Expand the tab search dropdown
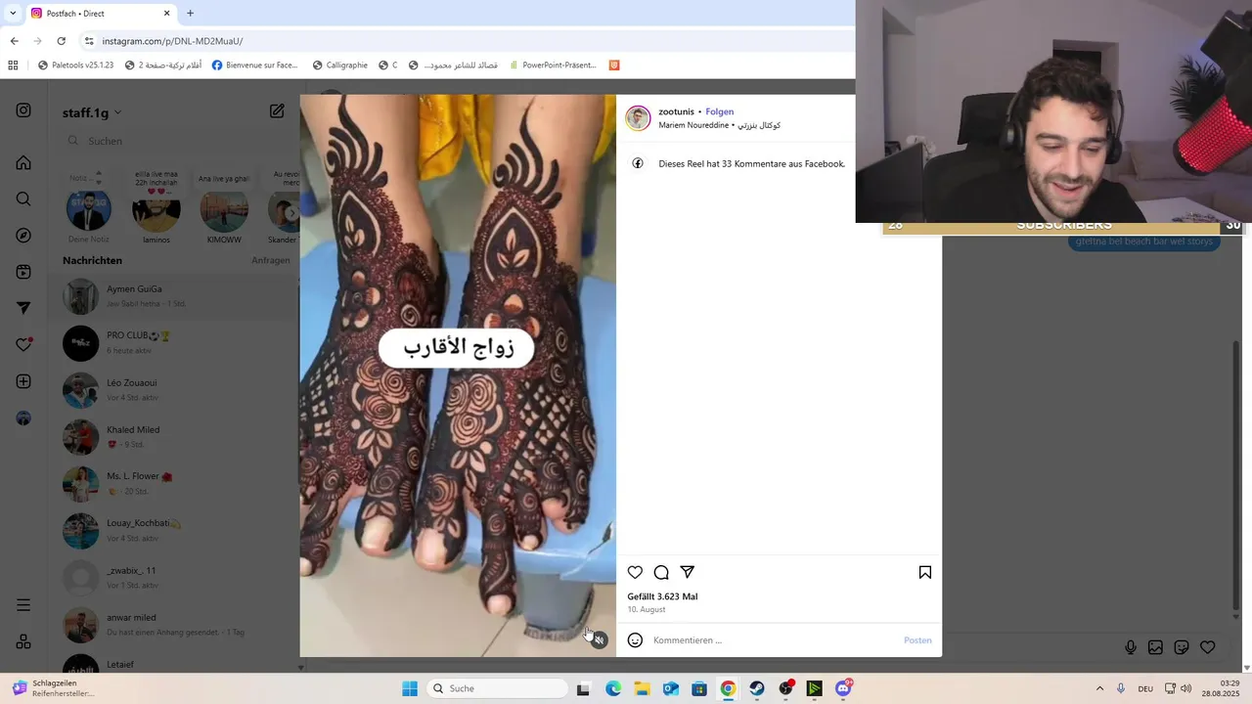 pos(13,14)
